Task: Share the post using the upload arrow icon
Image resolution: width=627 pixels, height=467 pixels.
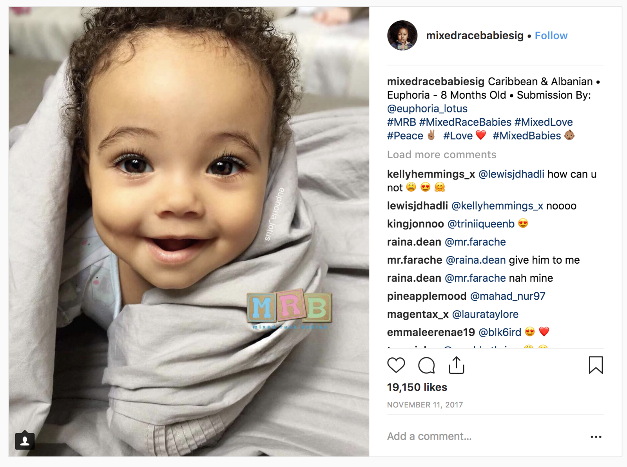Action: coord(457,365)
